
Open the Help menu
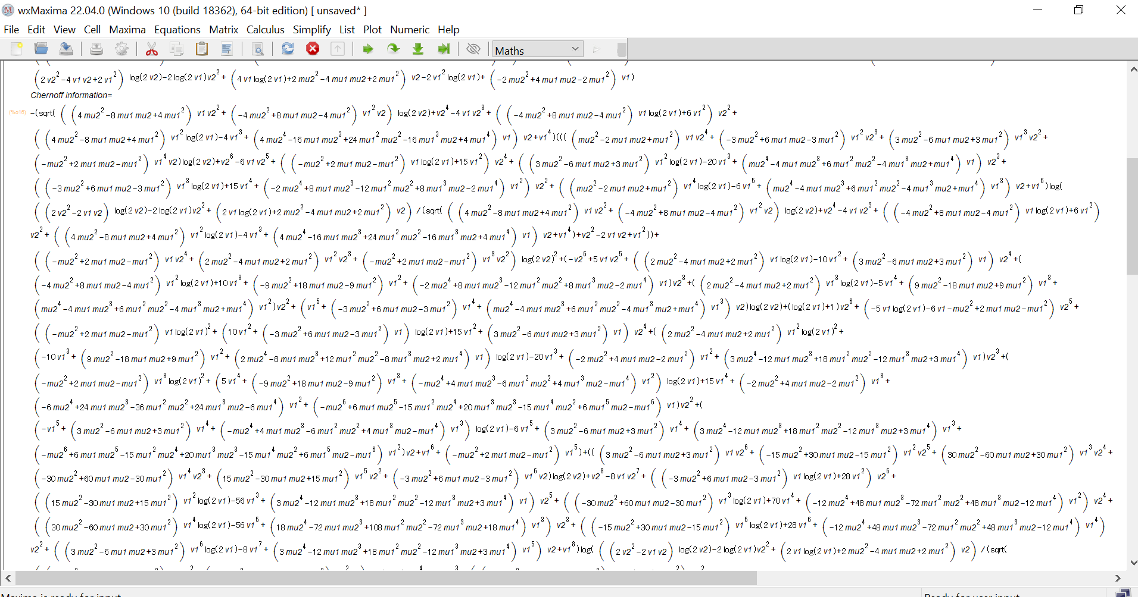(x=448, y=30)
